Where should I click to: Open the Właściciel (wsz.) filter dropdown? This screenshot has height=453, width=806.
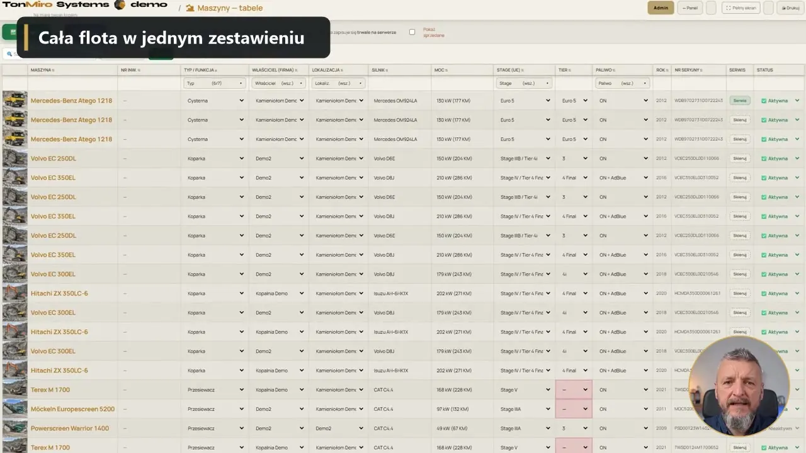pyautogui.click(x=279, y=83)
